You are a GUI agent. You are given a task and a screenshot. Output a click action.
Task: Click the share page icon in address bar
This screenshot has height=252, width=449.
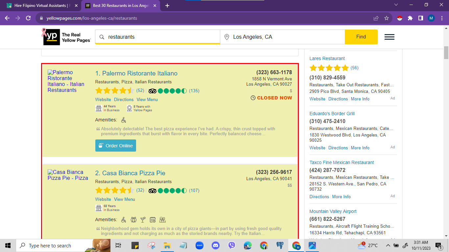point(376,18)
